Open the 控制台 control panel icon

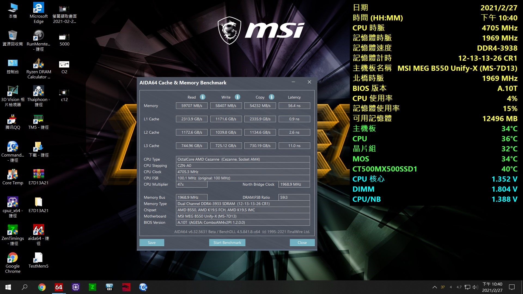click(x=13, y=66)
